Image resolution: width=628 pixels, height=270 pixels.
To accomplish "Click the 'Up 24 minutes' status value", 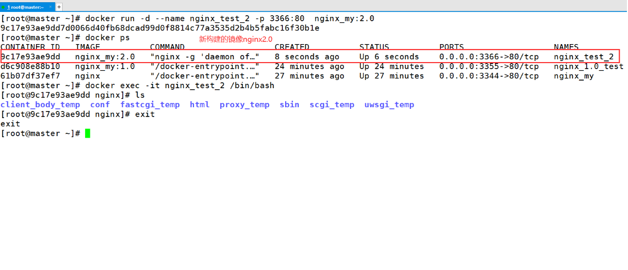I will [x=391, y=66].
